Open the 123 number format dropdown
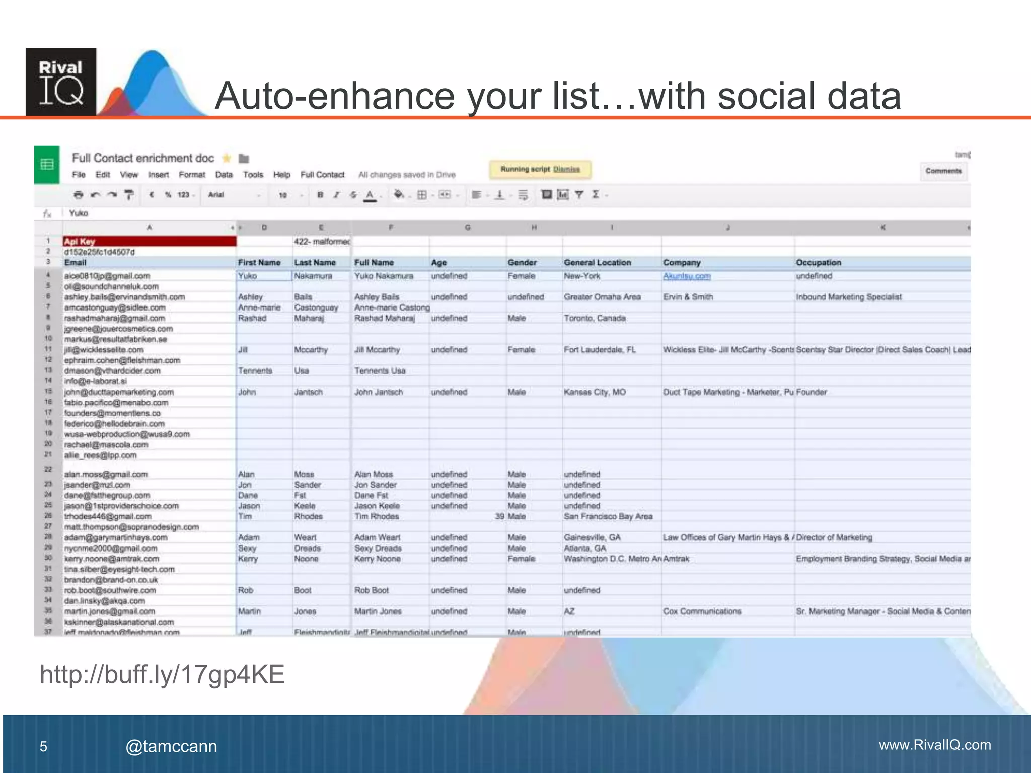 tap(186, 195)
